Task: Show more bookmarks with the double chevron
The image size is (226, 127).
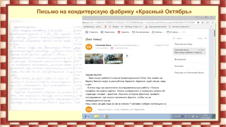Action: point(211,27)
